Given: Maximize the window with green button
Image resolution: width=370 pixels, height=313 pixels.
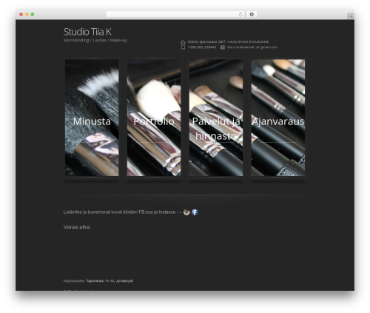Looking at the screenshot, I should pos(33,14).
